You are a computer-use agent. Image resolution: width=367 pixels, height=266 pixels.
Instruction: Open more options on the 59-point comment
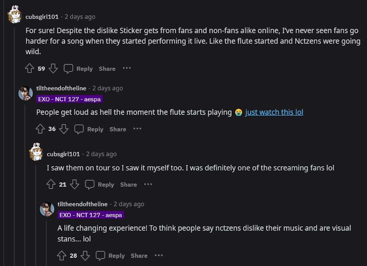[127, 68]
